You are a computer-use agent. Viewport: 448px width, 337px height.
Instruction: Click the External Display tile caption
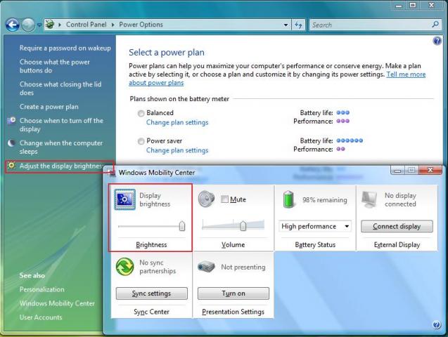click(x=397, y=245)
